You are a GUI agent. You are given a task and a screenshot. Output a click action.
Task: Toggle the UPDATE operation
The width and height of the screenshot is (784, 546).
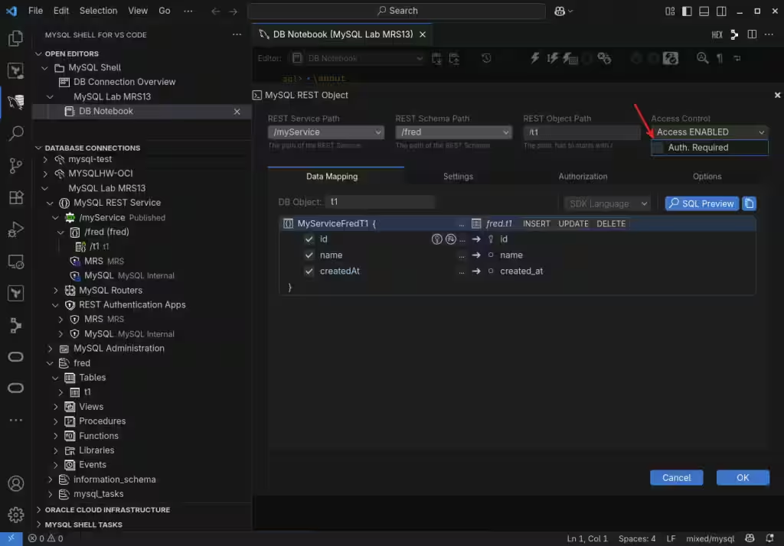coord(573,224)
